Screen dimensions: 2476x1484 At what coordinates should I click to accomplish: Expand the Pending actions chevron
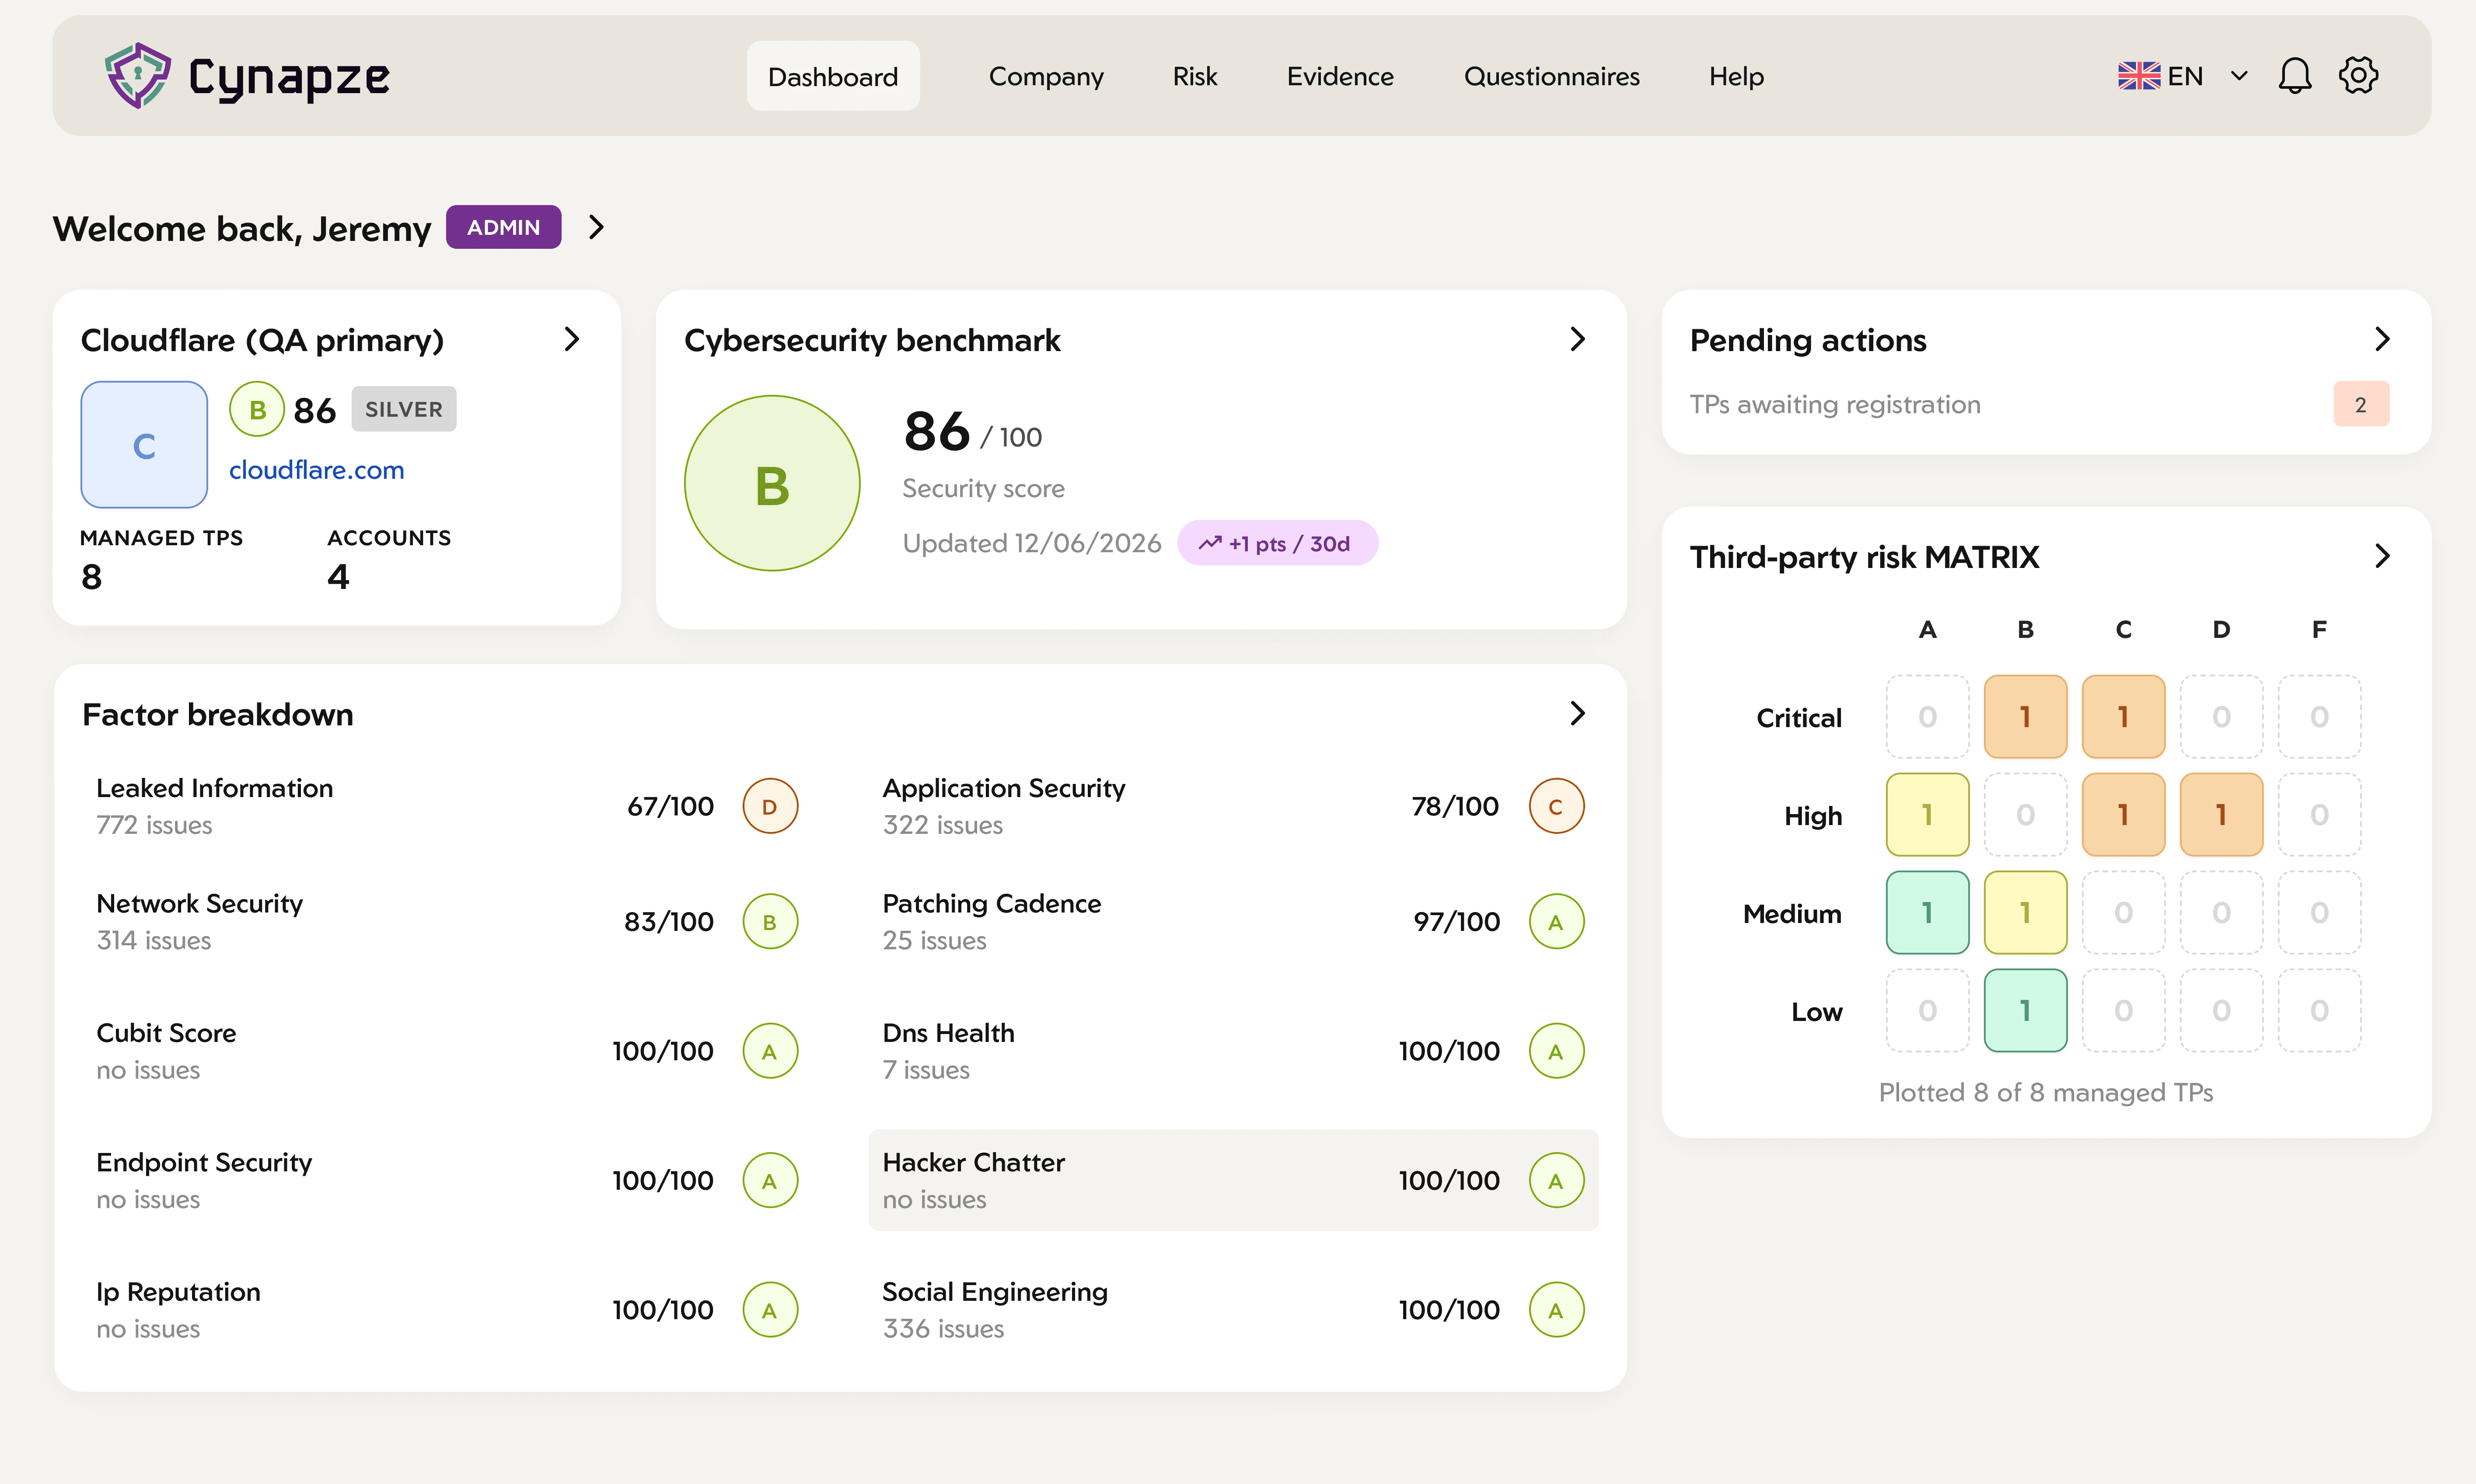tap(2382, 339)
